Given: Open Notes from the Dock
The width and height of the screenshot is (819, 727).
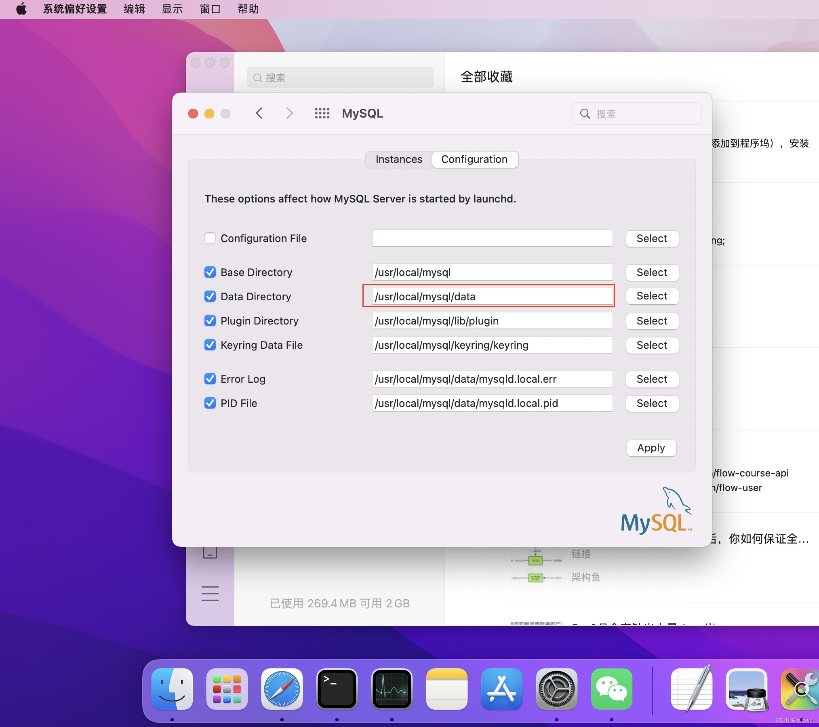Looking at the screenshot, I should point(446,689).
